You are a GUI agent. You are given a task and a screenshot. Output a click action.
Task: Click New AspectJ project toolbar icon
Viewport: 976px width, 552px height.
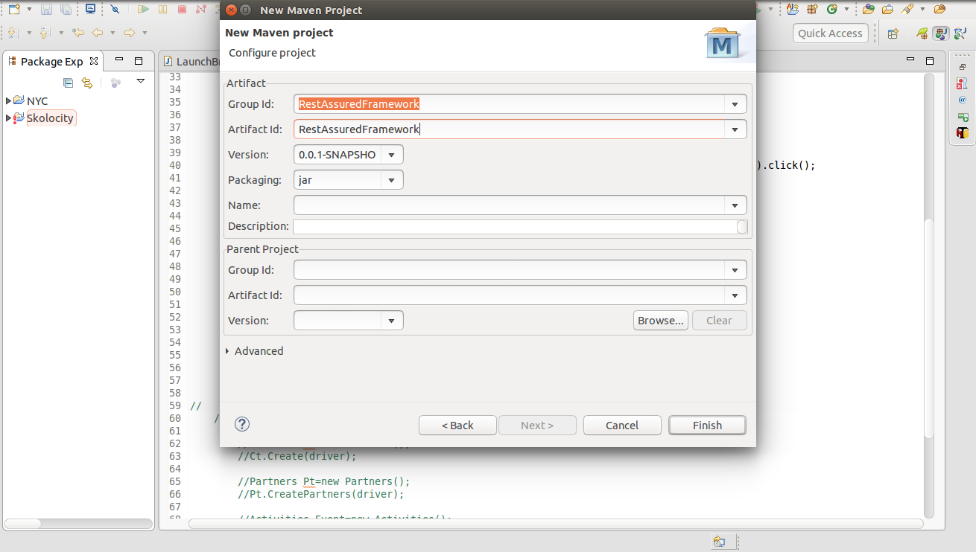[x=792, y=10]
